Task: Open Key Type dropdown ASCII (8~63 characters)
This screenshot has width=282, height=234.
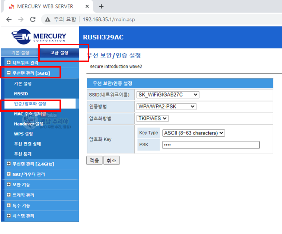Action: pos(193,133)
